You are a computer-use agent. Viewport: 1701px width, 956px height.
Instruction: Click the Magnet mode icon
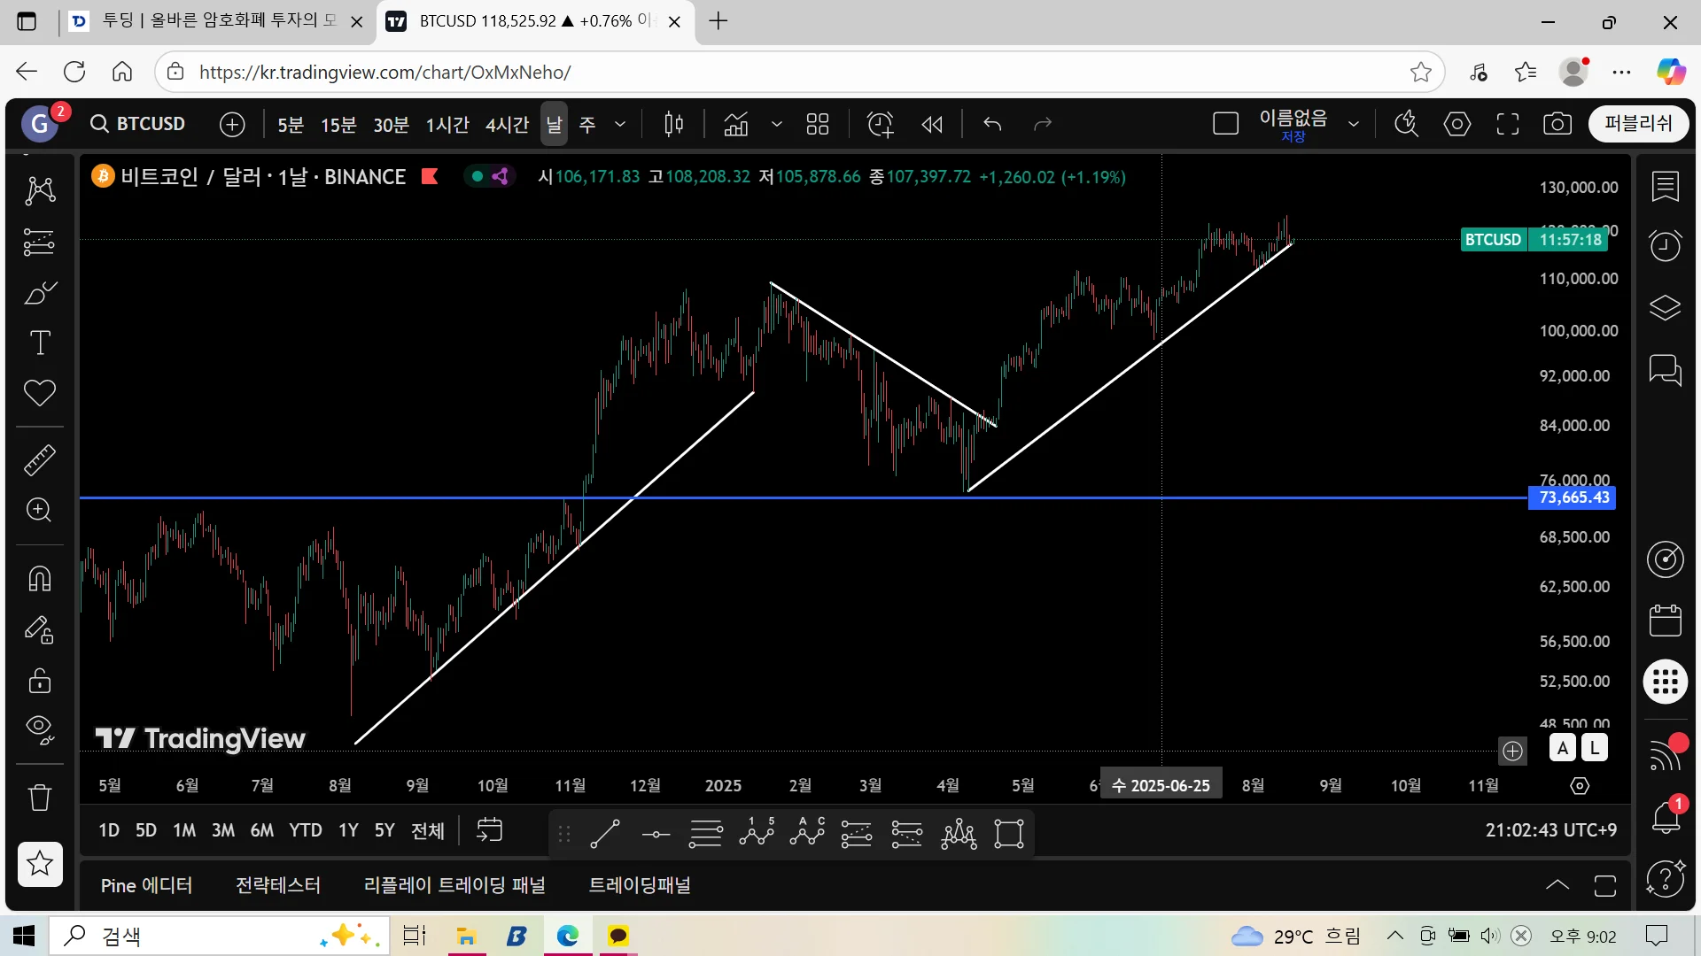point(40,579)
